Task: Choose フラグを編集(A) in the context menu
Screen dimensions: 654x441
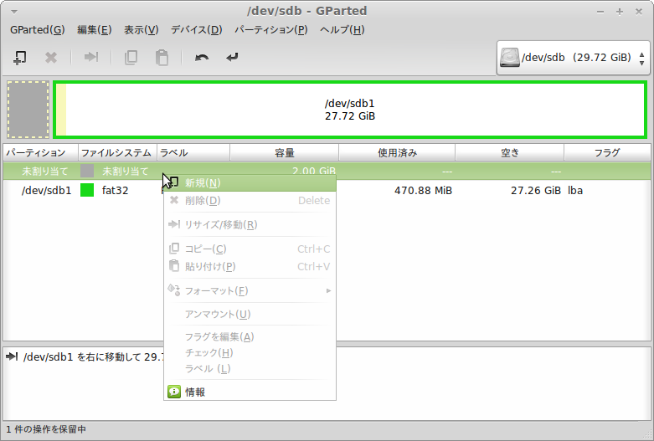Action: click(x=250, y=336)
